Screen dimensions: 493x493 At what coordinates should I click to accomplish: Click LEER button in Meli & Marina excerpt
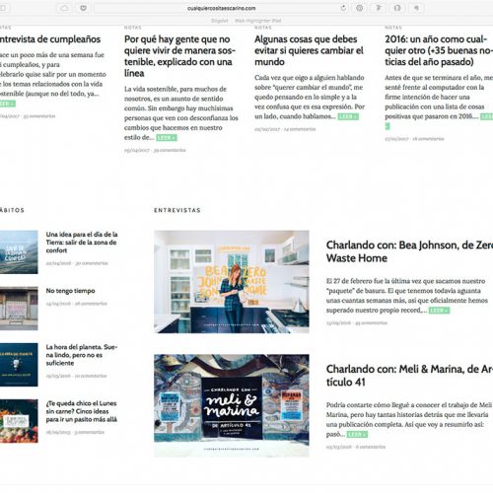(357, 435)
